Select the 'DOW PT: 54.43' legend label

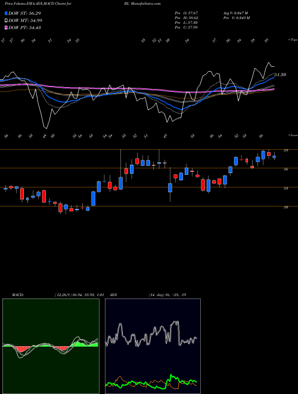pyautogui.click(x=24, y=27)
